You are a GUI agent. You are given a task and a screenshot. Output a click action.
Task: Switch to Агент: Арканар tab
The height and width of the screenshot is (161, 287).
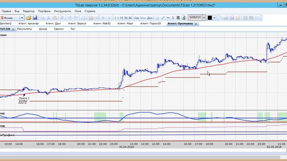(x=28, y=24)
